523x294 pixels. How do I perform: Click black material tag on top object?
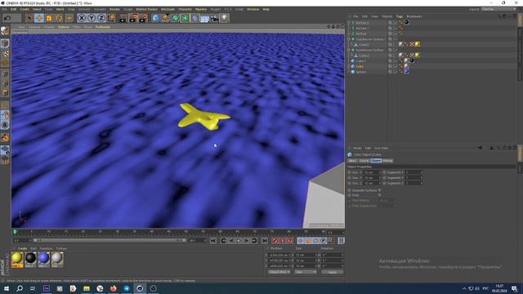406,23
